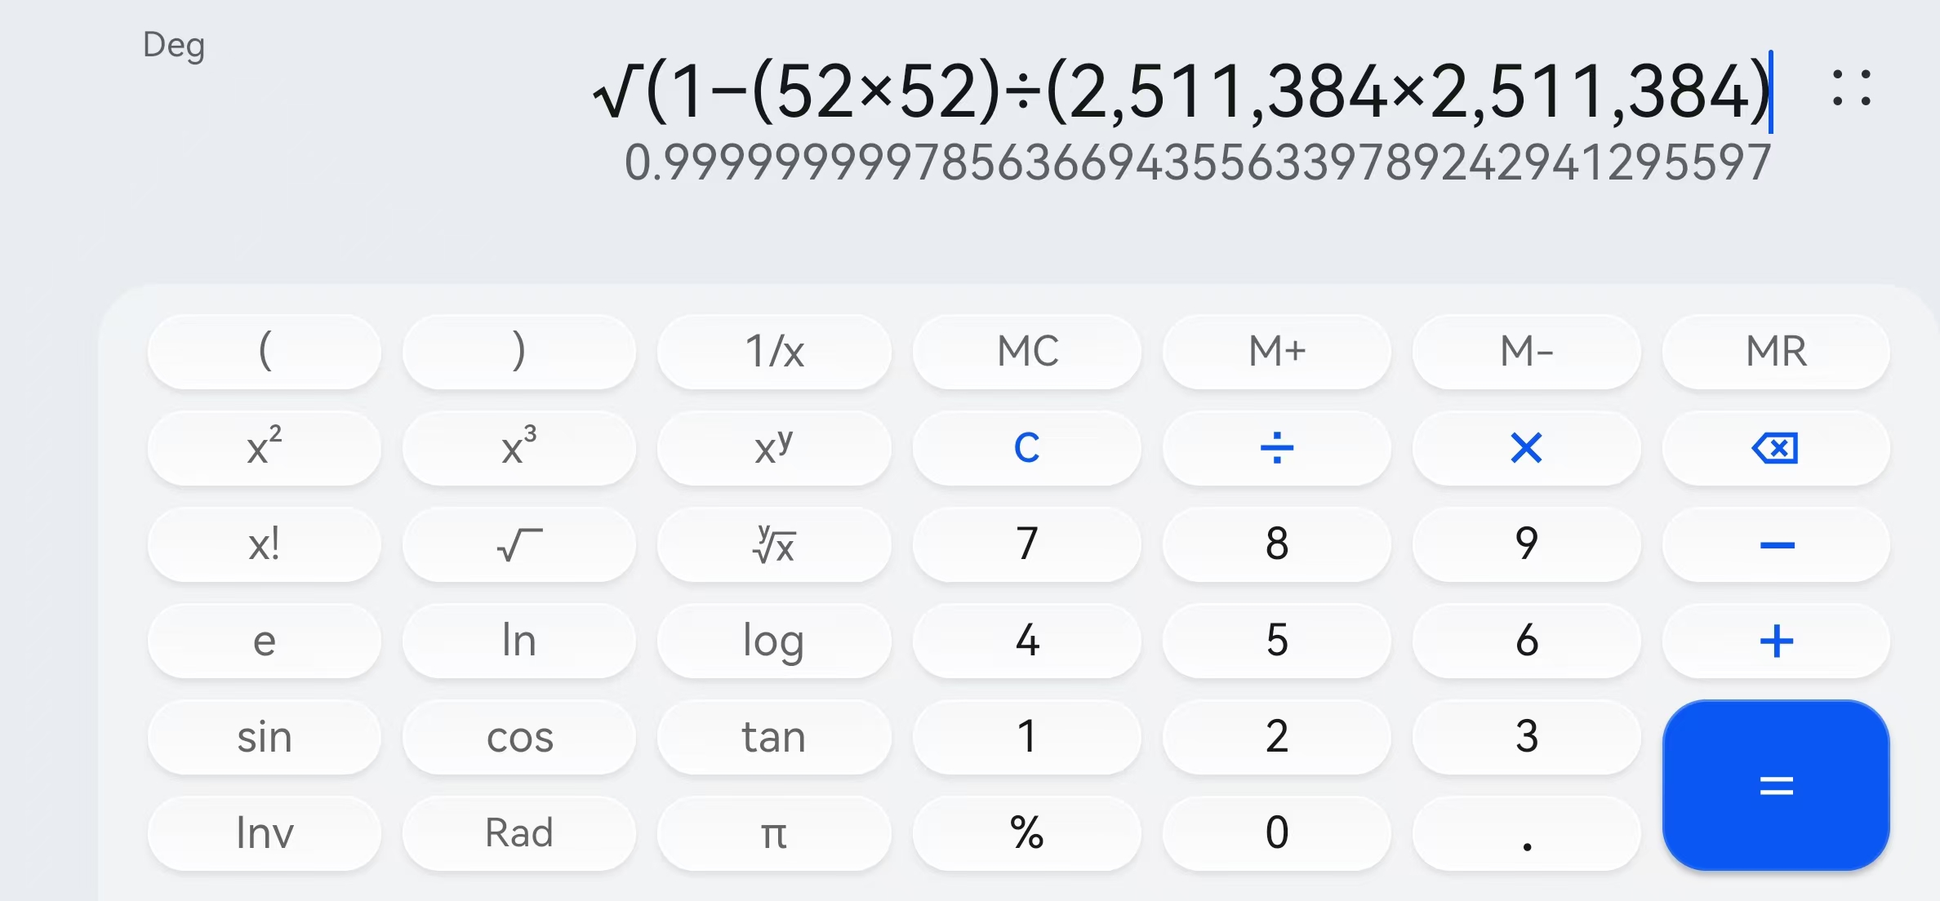Viewport: 1940px width, 901px height.
Task: Open the four-dot options menu
Action: click(1851, 88)
